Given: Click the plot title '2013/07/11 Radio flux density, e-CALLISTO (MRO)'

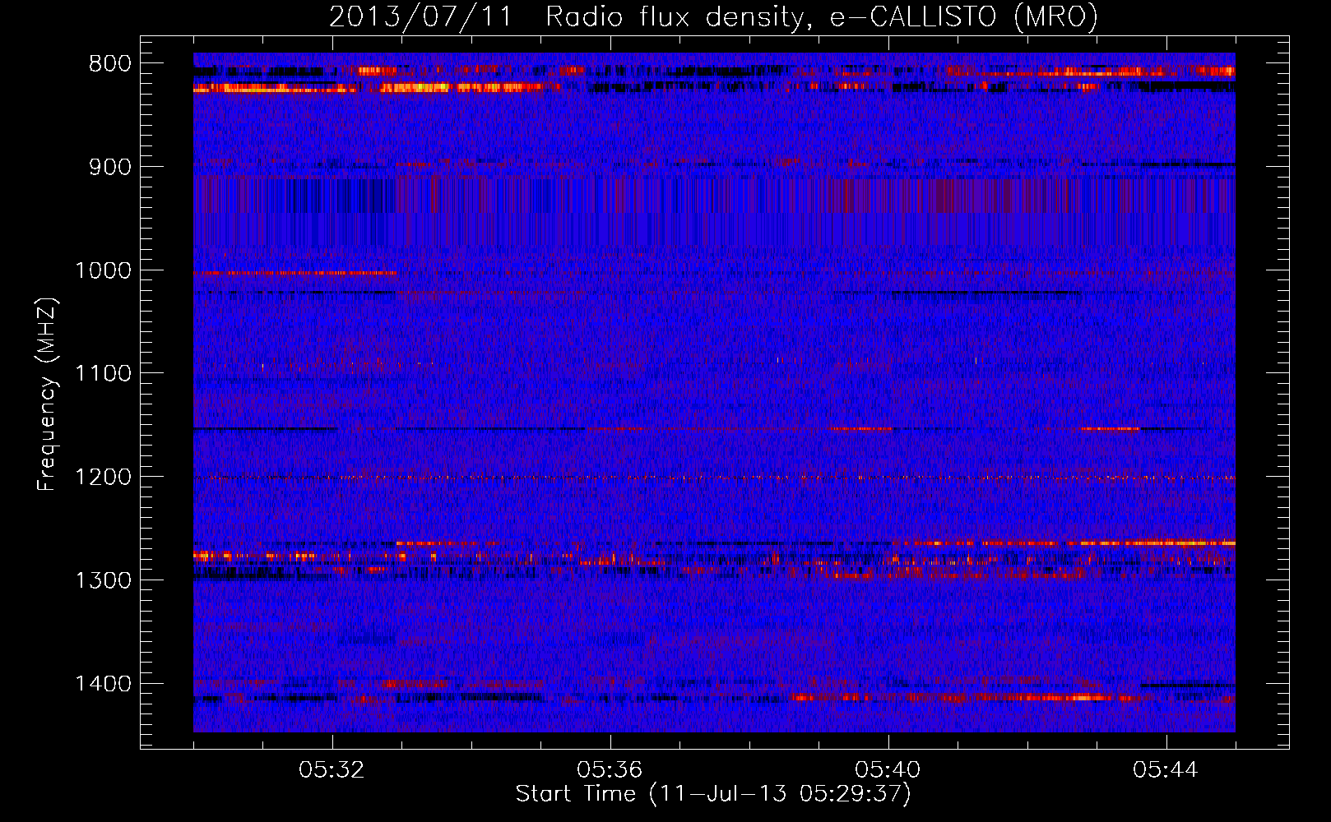Looking at the screenshot, I should point(713,16).
